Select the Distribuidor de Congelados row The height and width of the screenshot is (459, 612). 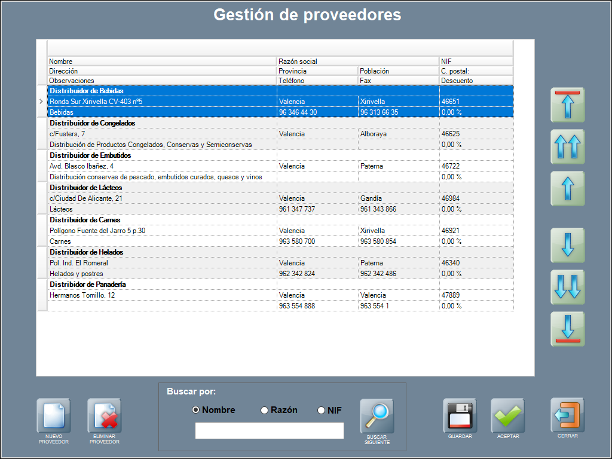coord(92,123)
